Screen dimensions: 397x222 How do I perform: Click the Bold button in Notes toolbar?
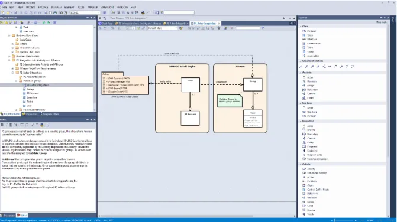pos(2,125)
